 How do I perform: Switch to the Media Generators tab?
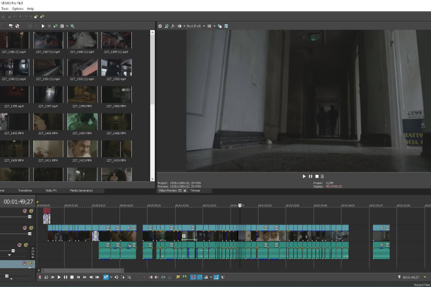[x=82, y=190]
